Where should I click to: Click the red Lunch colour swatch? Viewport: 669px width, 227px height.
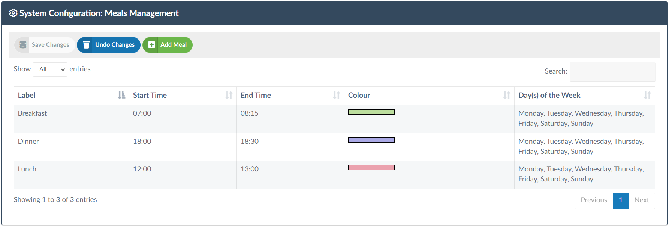click(x=371, y=168)
